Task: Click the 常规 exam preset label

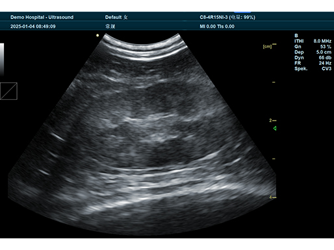Action: pos(110,27)
